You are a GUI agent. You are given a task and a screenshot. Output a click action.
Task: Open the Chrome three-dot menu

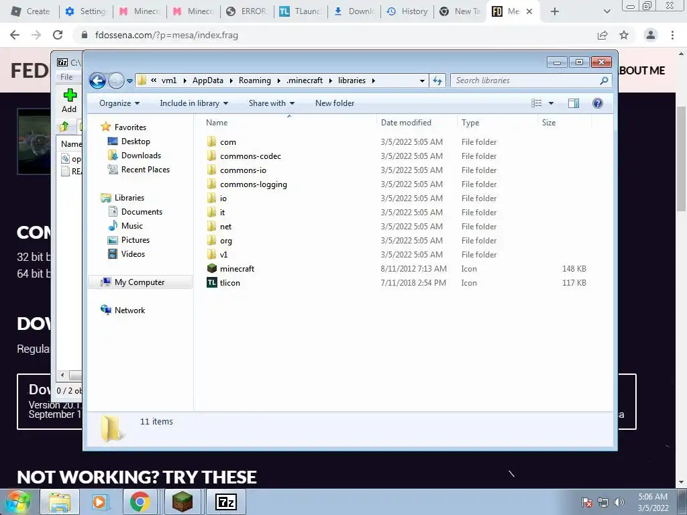pyautogui.click(x=672, y=35)
